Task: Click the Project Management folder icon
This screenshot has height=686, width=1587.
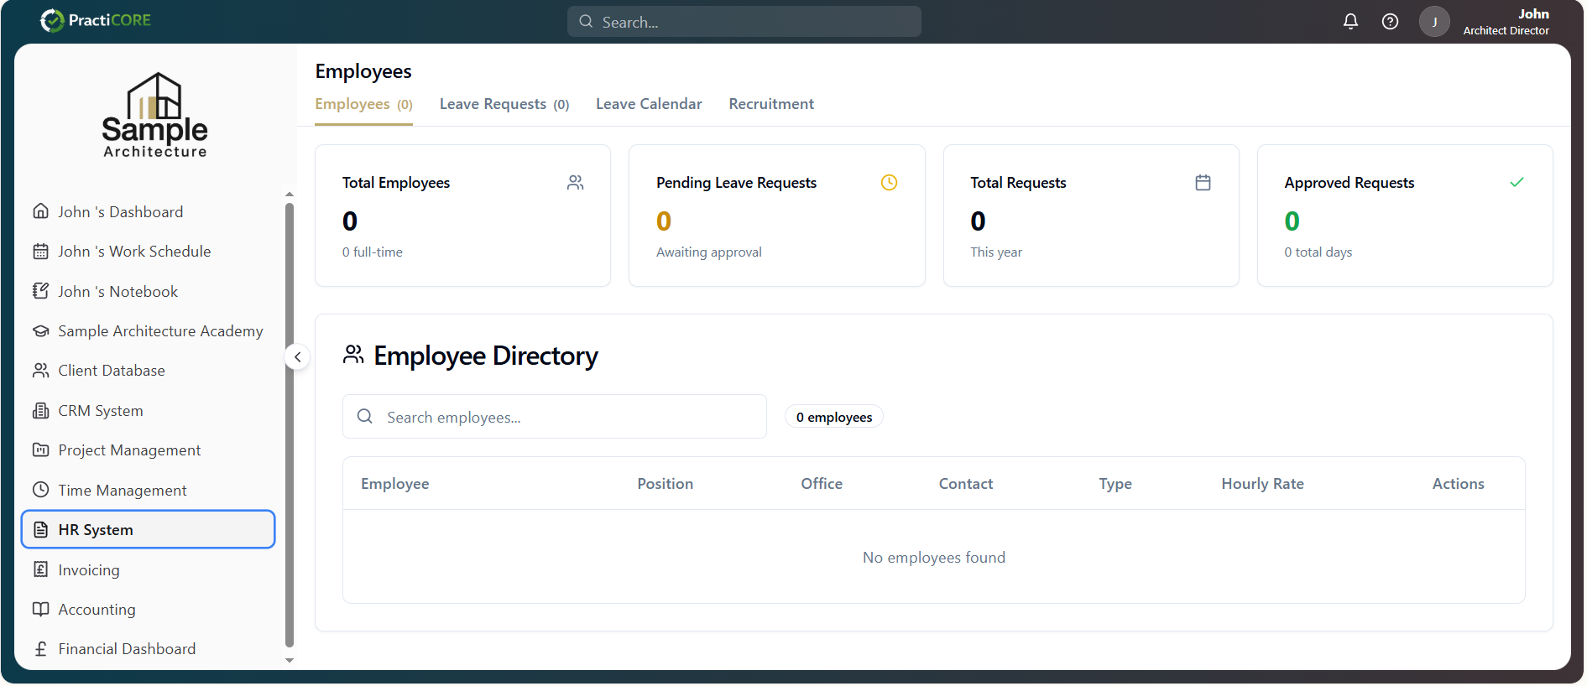Action: (40, 450)
